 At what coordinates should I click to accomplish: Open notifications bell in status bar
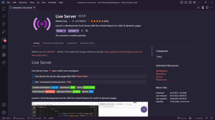212,118
